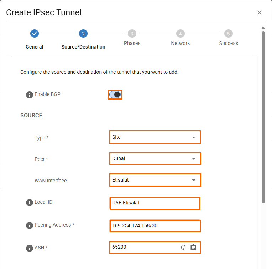Image resolution: width=272 pixels, height=269 pixels.
Task: Click the ASN clipboard icon
Action: coord(193,247)
